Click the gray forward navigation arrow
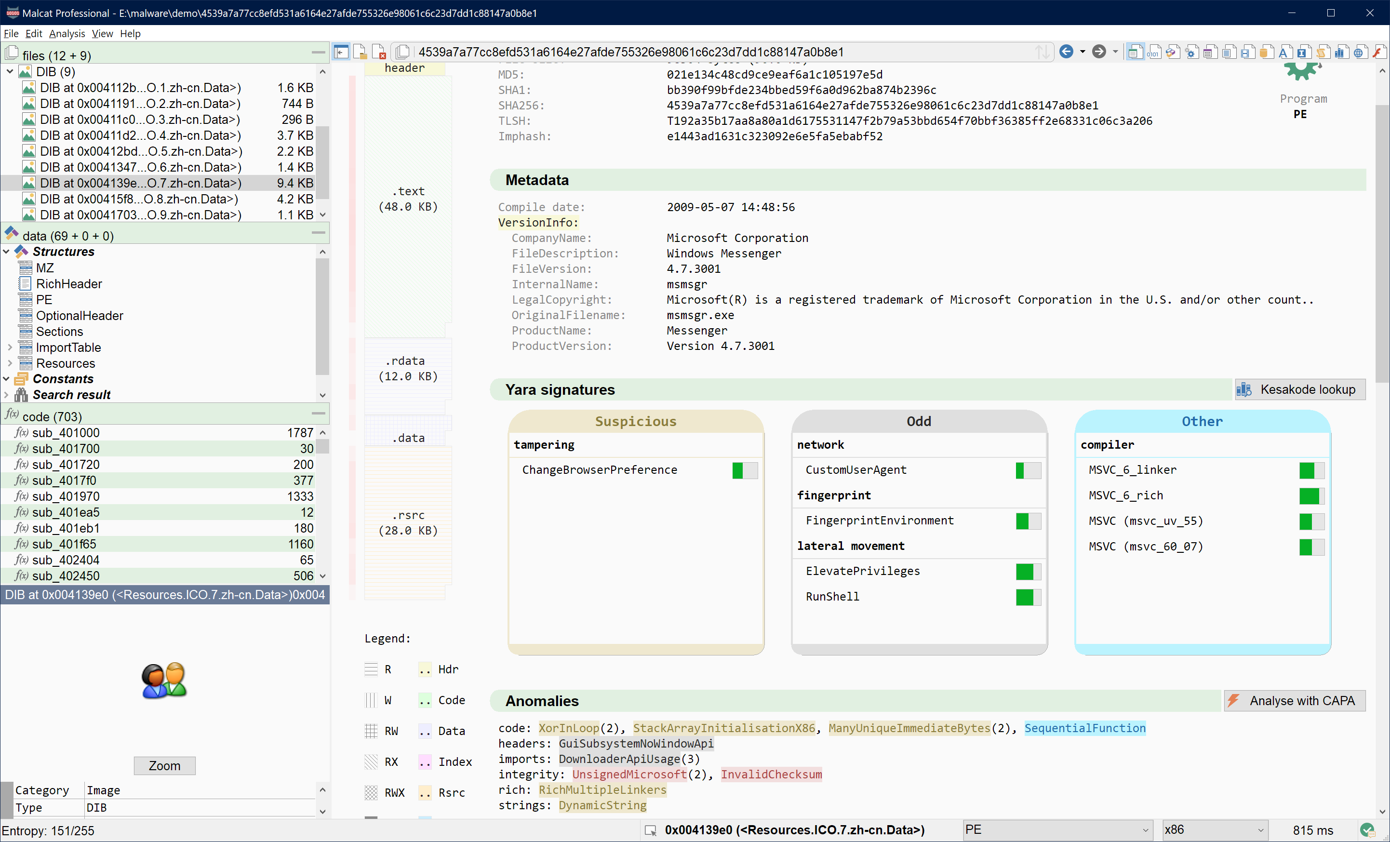The image size is (1390, 842). [x=1099, y=52]
